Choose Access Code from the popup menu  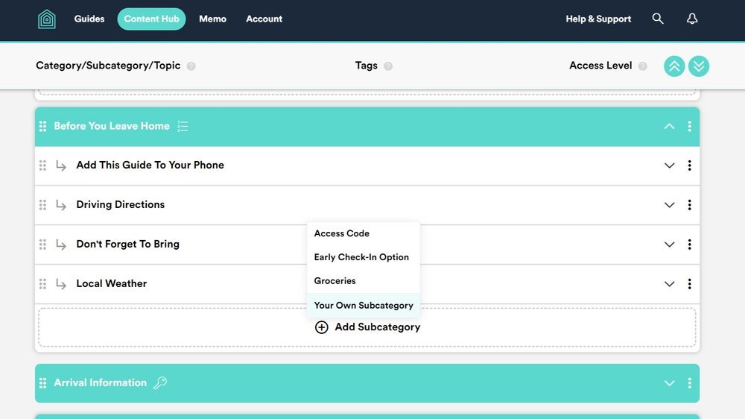[x=364, y=233]
